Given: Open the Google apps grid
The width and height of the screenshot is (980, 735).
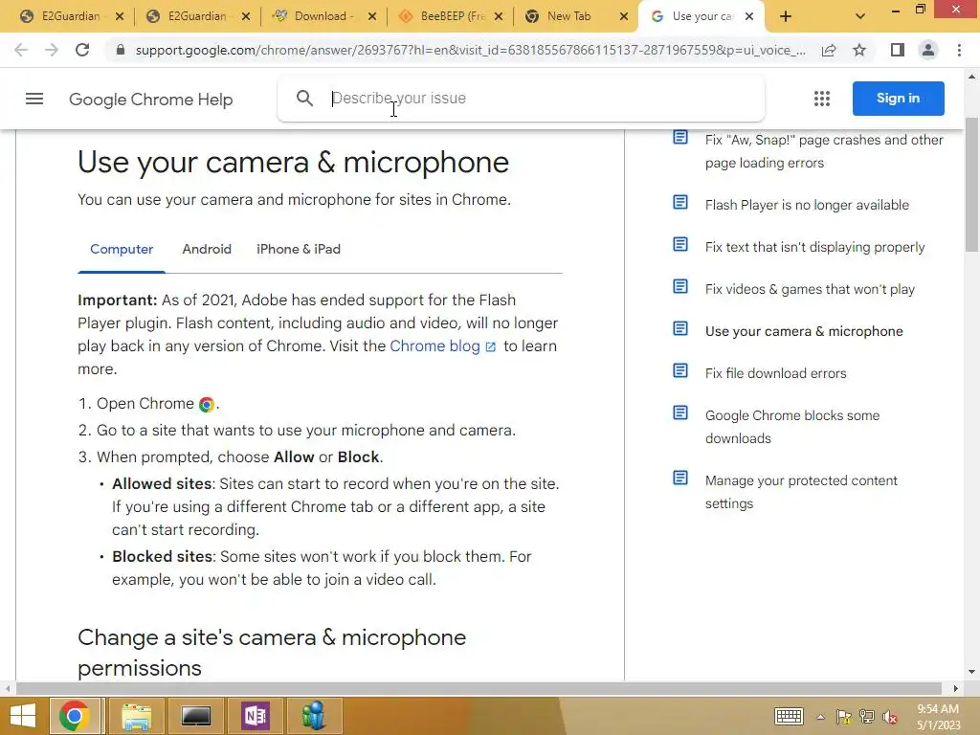Looking at the screenshot, I should pos(822,99).
